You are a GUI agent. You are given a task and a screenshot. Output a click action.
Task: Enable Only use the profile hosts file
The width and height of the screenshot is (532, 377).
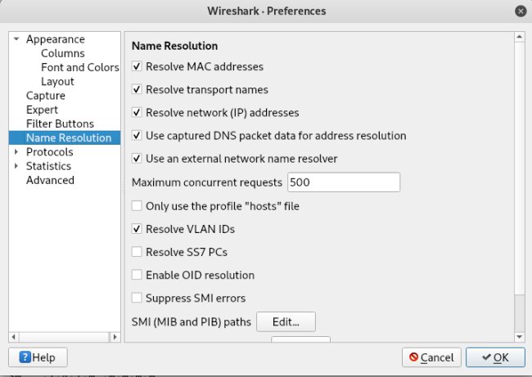tap(138, 206)
